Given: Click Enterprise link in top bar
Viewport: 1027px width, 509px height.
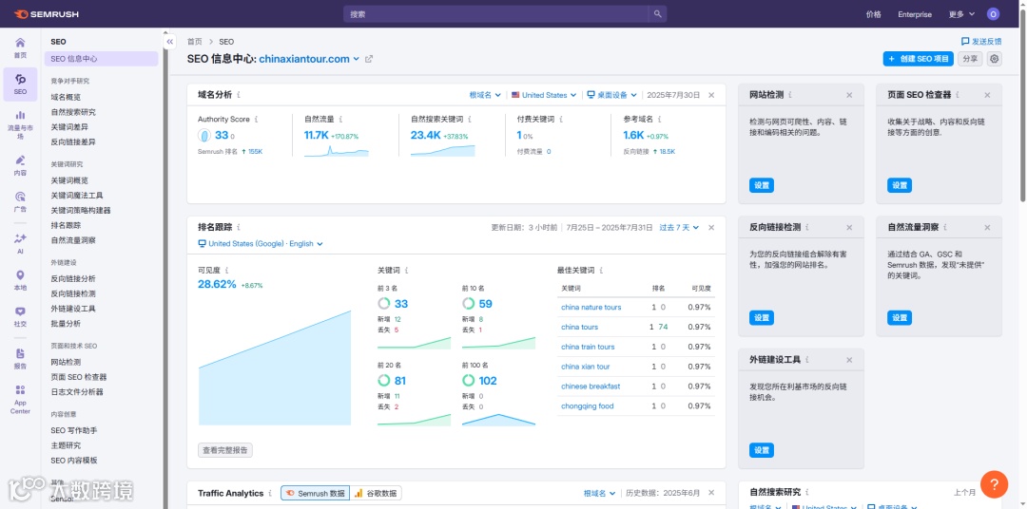Looking at the screenshot, I should tap(915, 14).
